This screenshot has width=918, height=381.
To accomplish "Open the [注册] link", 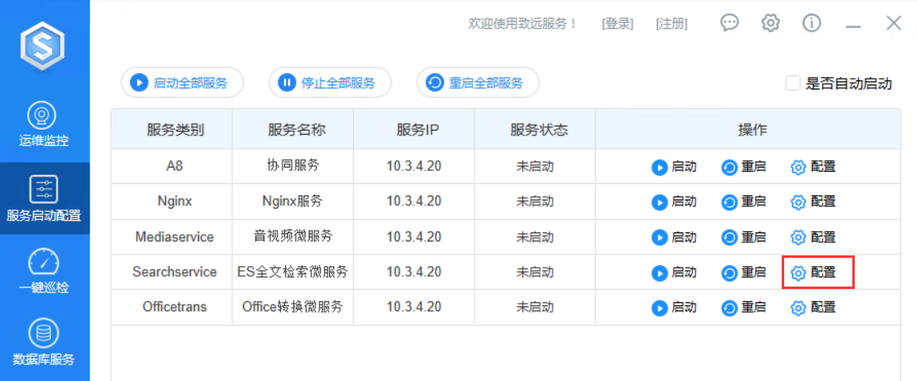I will (x=672, y=24).
